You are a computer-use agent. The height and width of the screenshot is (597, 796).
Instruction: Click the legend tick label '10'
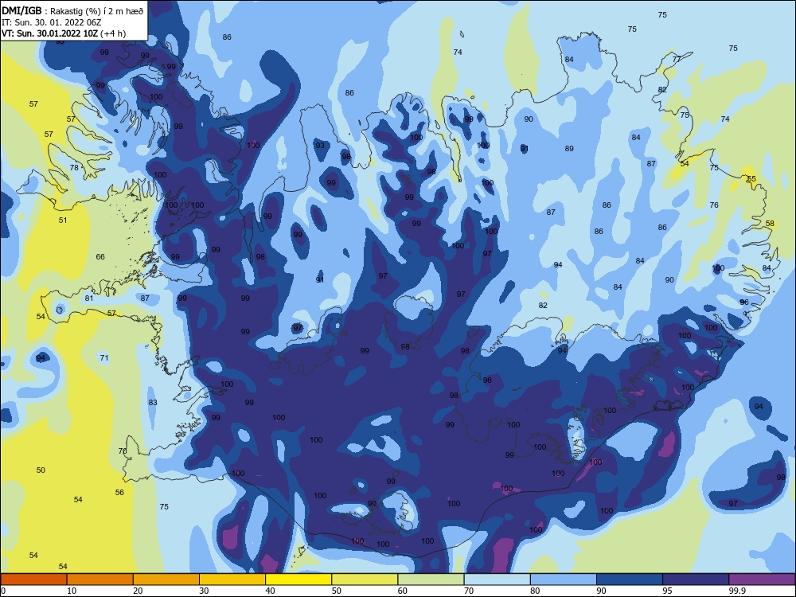[72, 591]
